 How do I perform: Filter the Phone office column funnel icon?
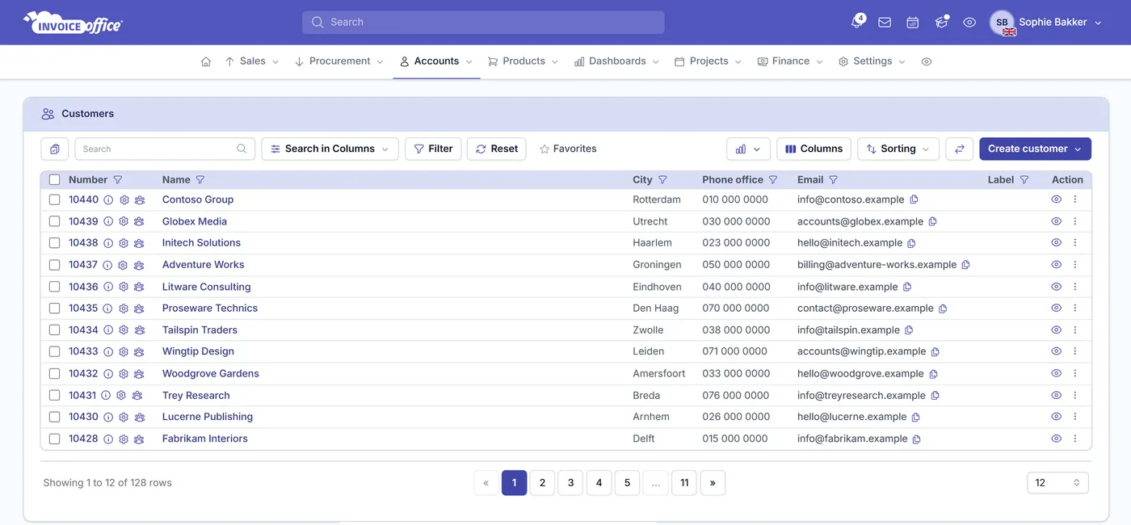click(x=773, y=180)
